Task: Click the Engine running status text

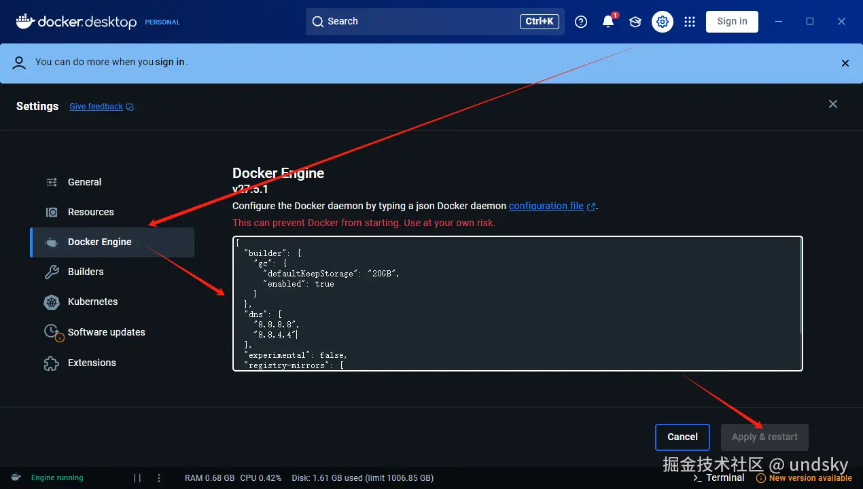Action: (x=57, y=477)
